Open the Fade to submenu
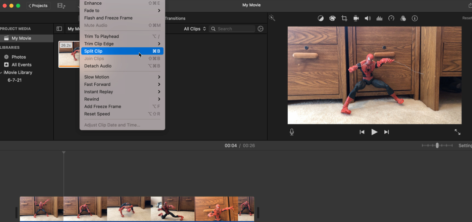 coord(122,10)
